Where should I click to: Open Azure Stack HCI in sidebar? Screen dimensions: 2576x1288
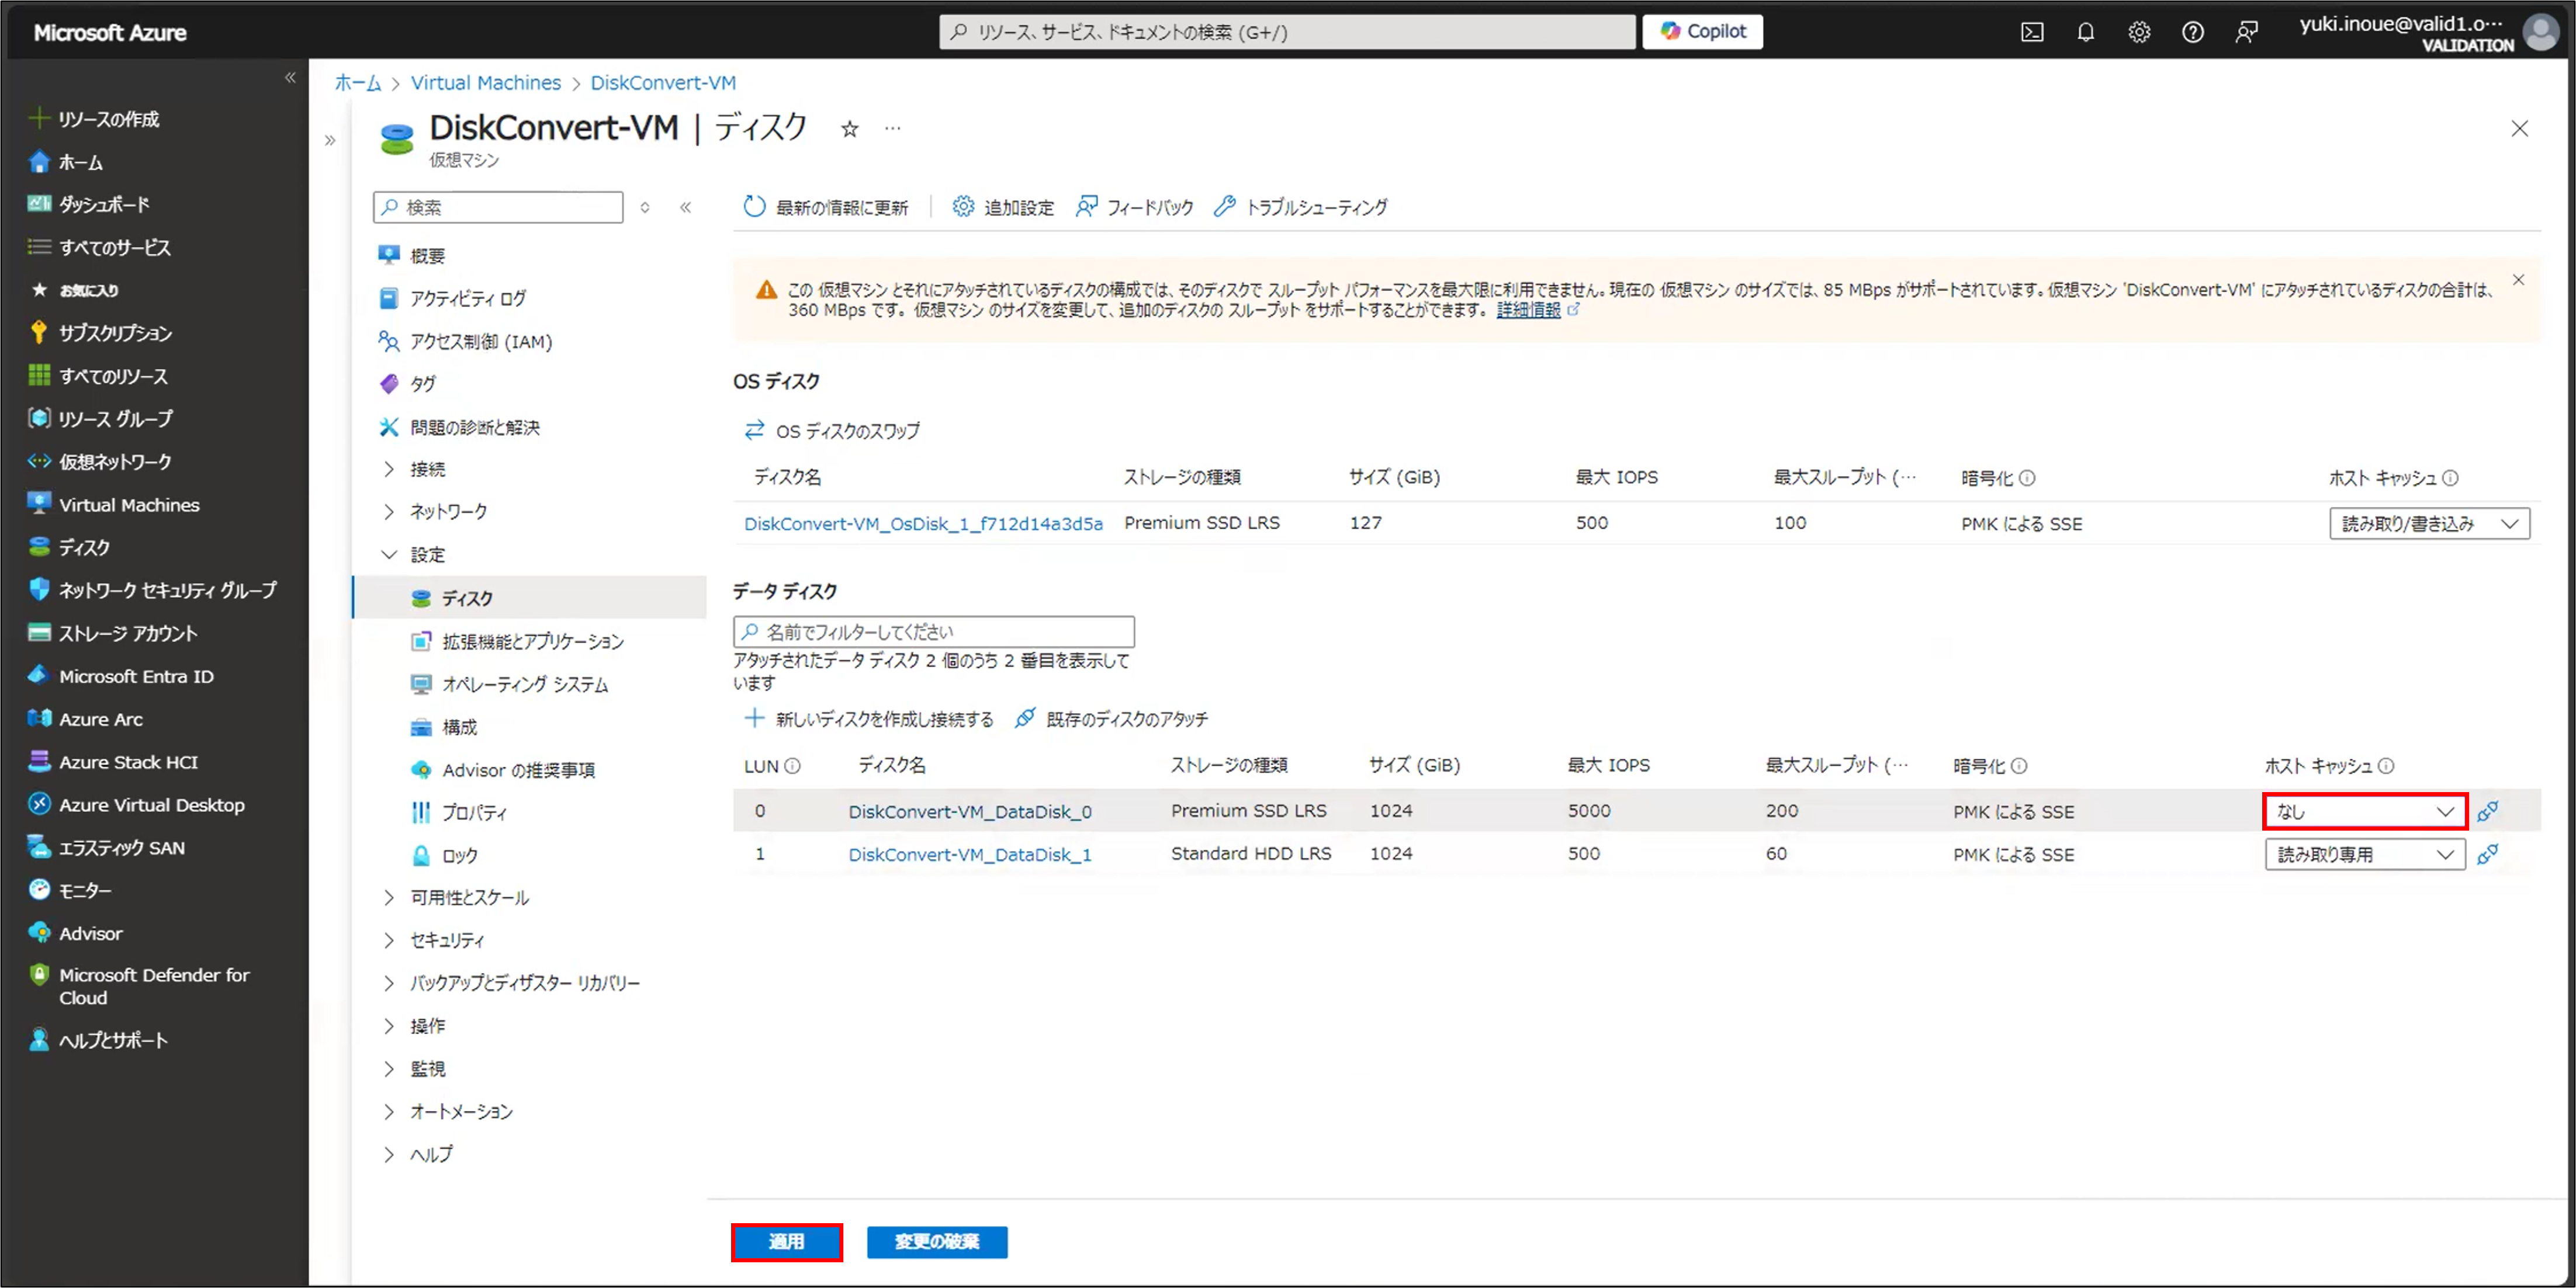[x=113, y=761]
